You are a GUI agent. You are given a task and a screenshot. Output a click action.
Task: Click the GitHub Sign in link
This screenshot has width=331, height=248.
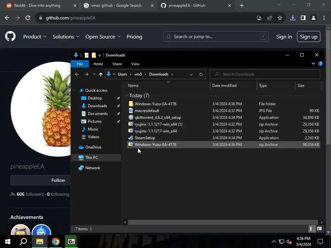(x=284, y=37)
